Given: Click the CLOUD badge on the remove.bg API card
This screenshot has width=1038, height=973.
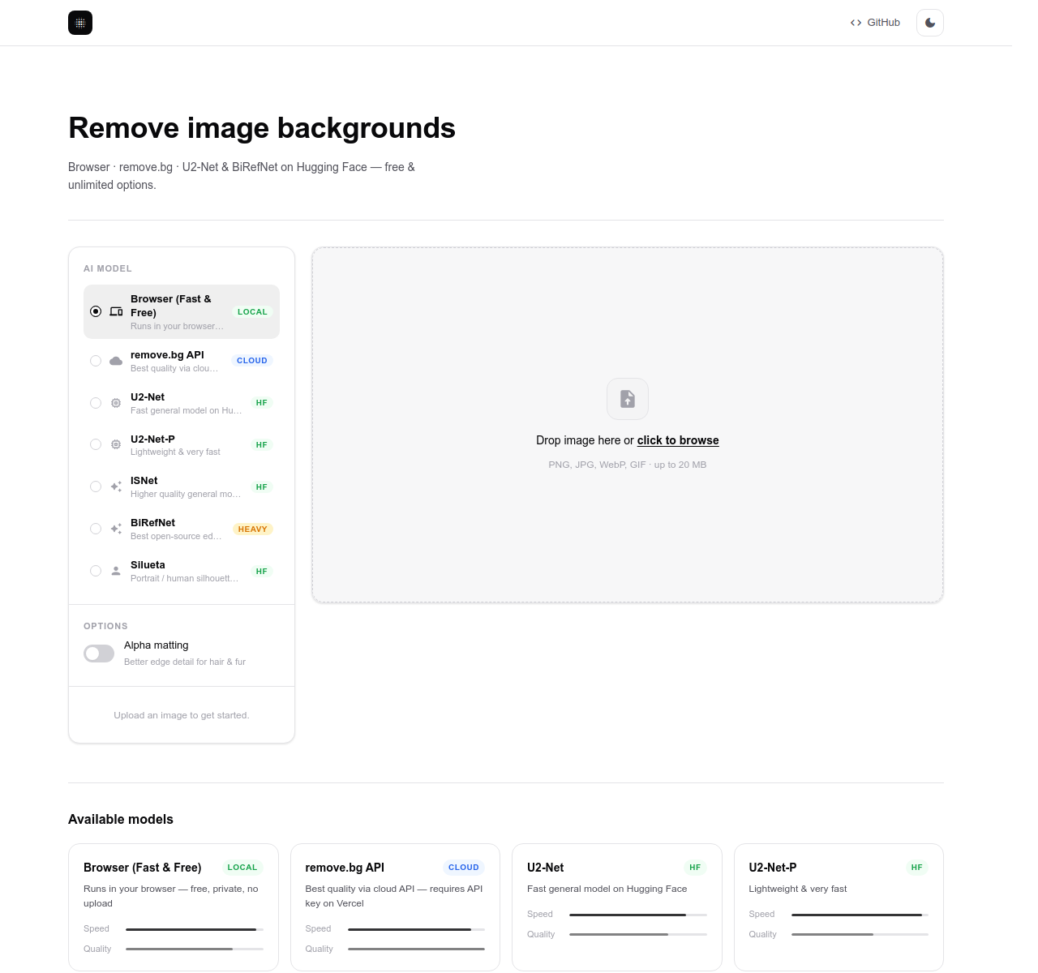Looking at the screenshot, I should tap(464, 868).
